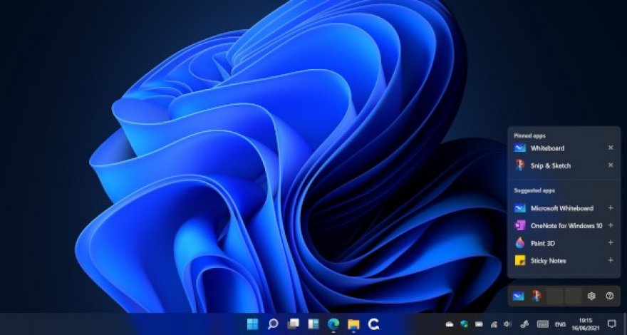Check battery status tray icon
Image resolution: width=627 pixels, height=335 pixels.
479,324
